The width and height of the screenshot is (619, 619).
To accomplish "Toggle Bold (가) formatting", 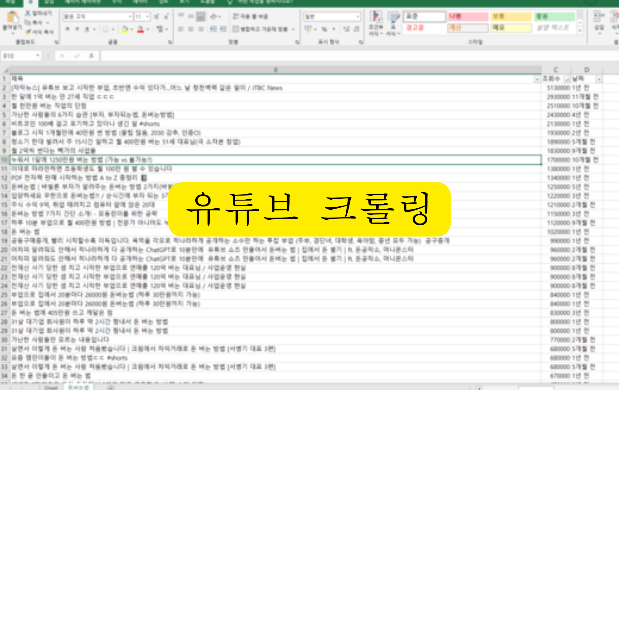I will click(67, 29).
